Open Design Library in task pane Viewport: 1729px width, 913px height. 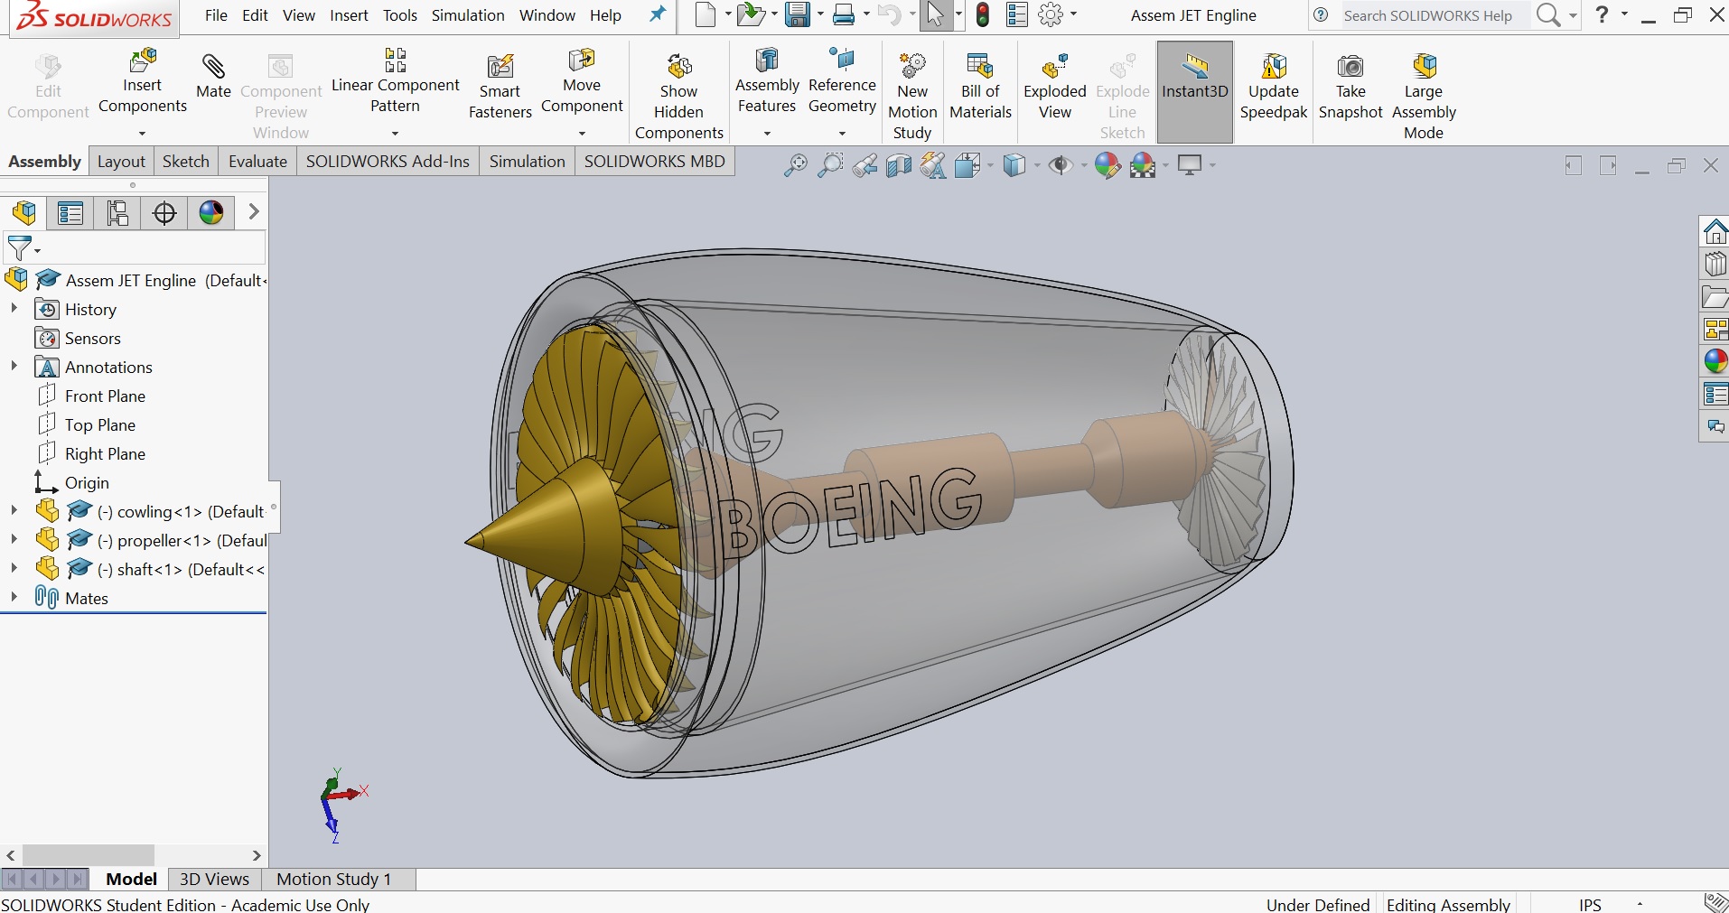click(x=1715, y=265)
